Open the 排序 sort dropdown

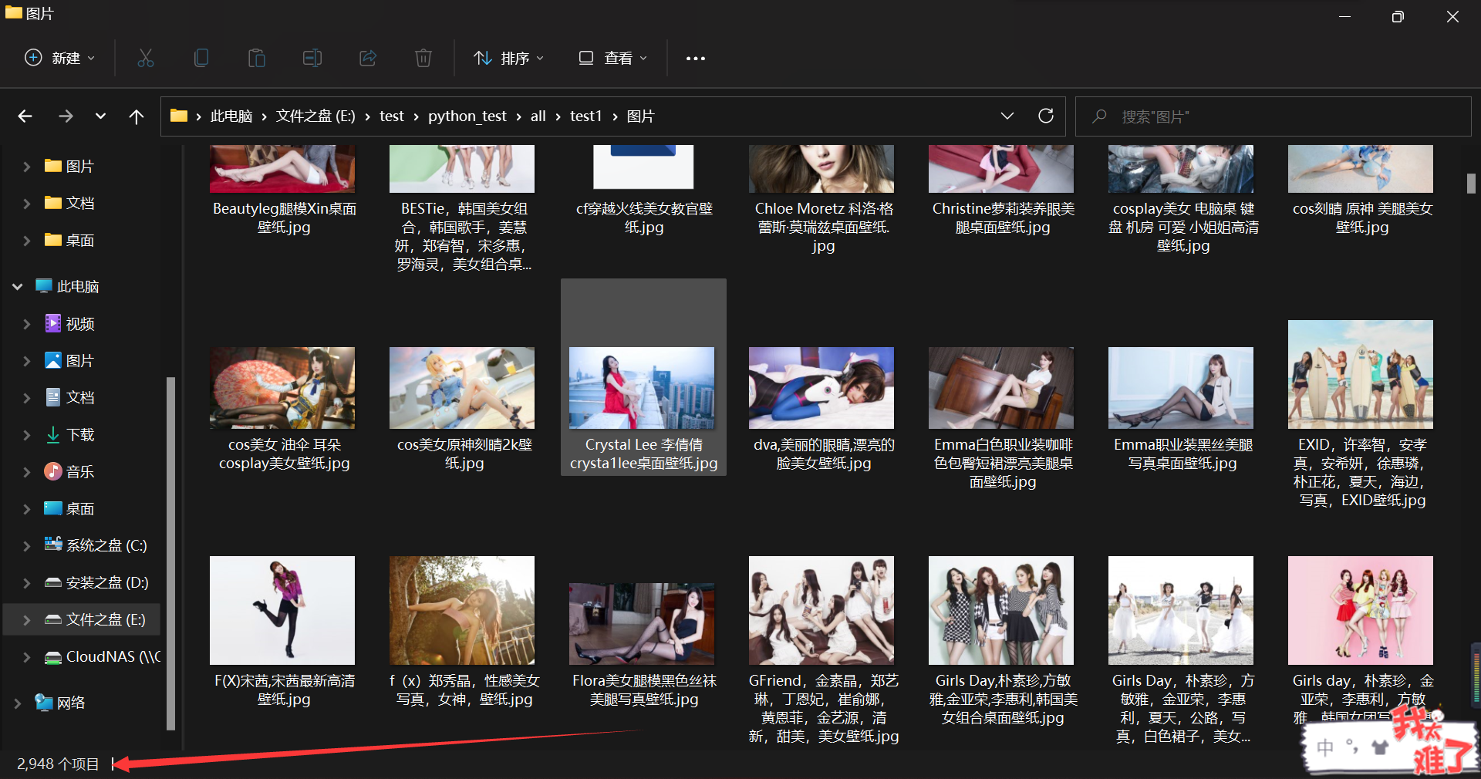[x=508, y=58]
